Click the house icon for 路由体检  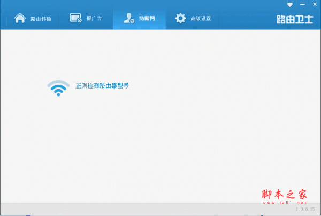[x=20, y=18]
